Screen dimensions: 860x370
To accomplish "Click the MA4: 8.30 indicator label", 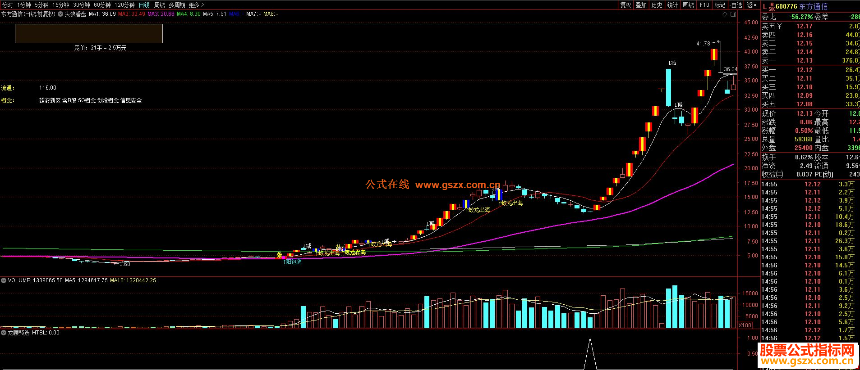I will tap(189, 14).
